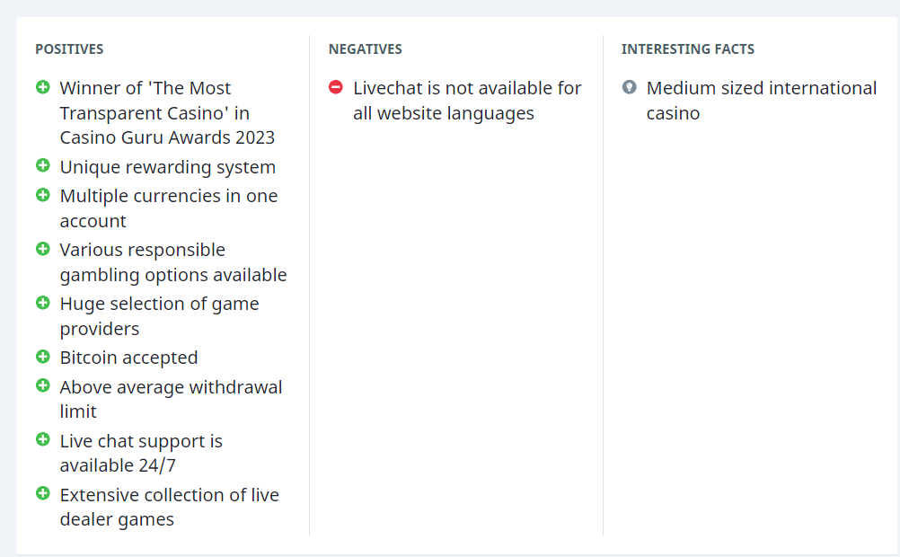Click green plus icon beside 'Most Transparent Casino' award

42,87
